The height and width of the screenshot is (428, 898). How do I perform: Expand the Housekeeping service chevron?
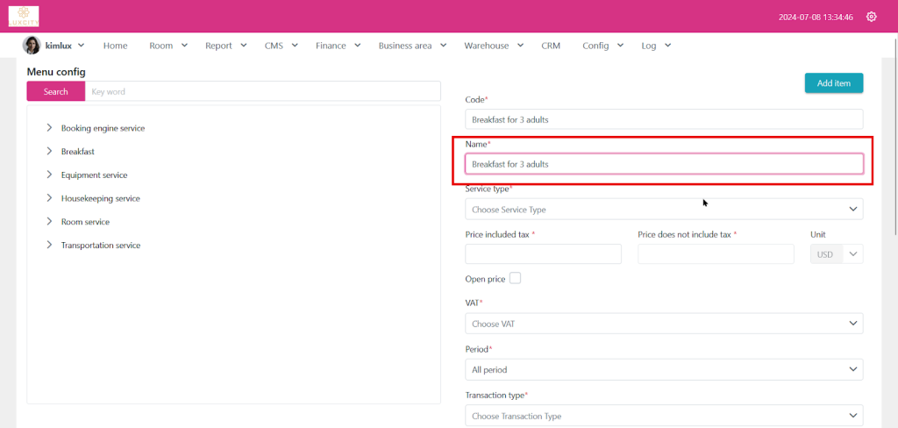[49, 198]
